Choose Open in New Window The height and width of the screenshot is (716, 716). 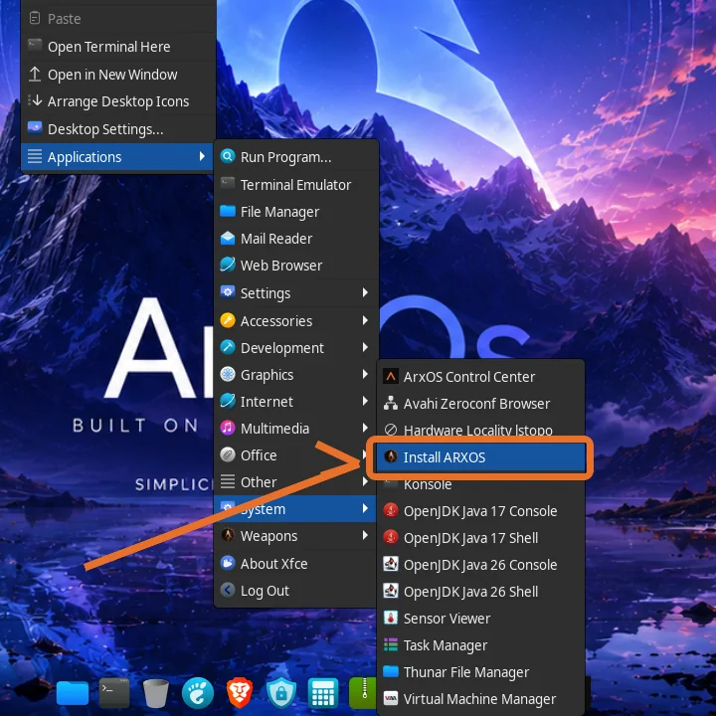tap(118, 75)
